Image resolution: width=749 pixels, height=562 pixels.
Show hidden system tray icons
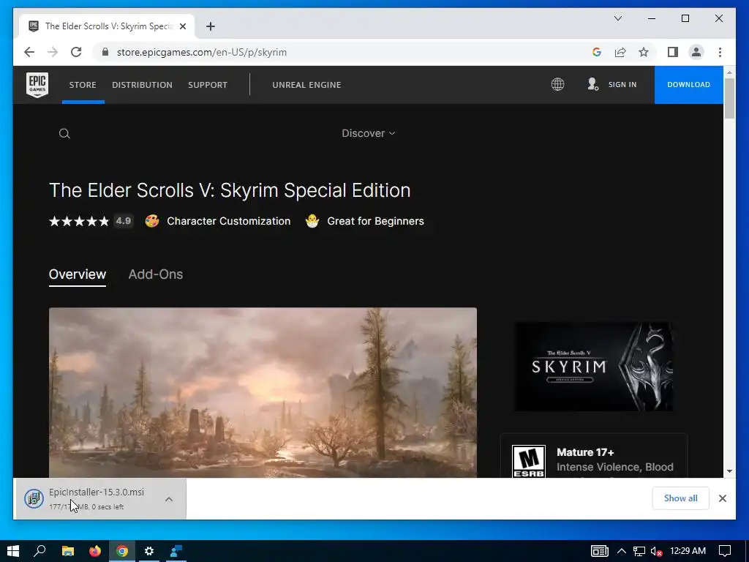click(x=622, y=551)
